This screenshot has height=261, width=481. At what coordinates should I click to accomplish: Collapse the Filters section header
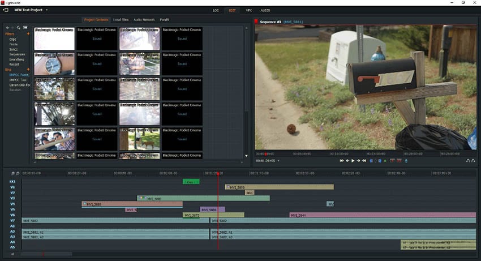[10, 34]
